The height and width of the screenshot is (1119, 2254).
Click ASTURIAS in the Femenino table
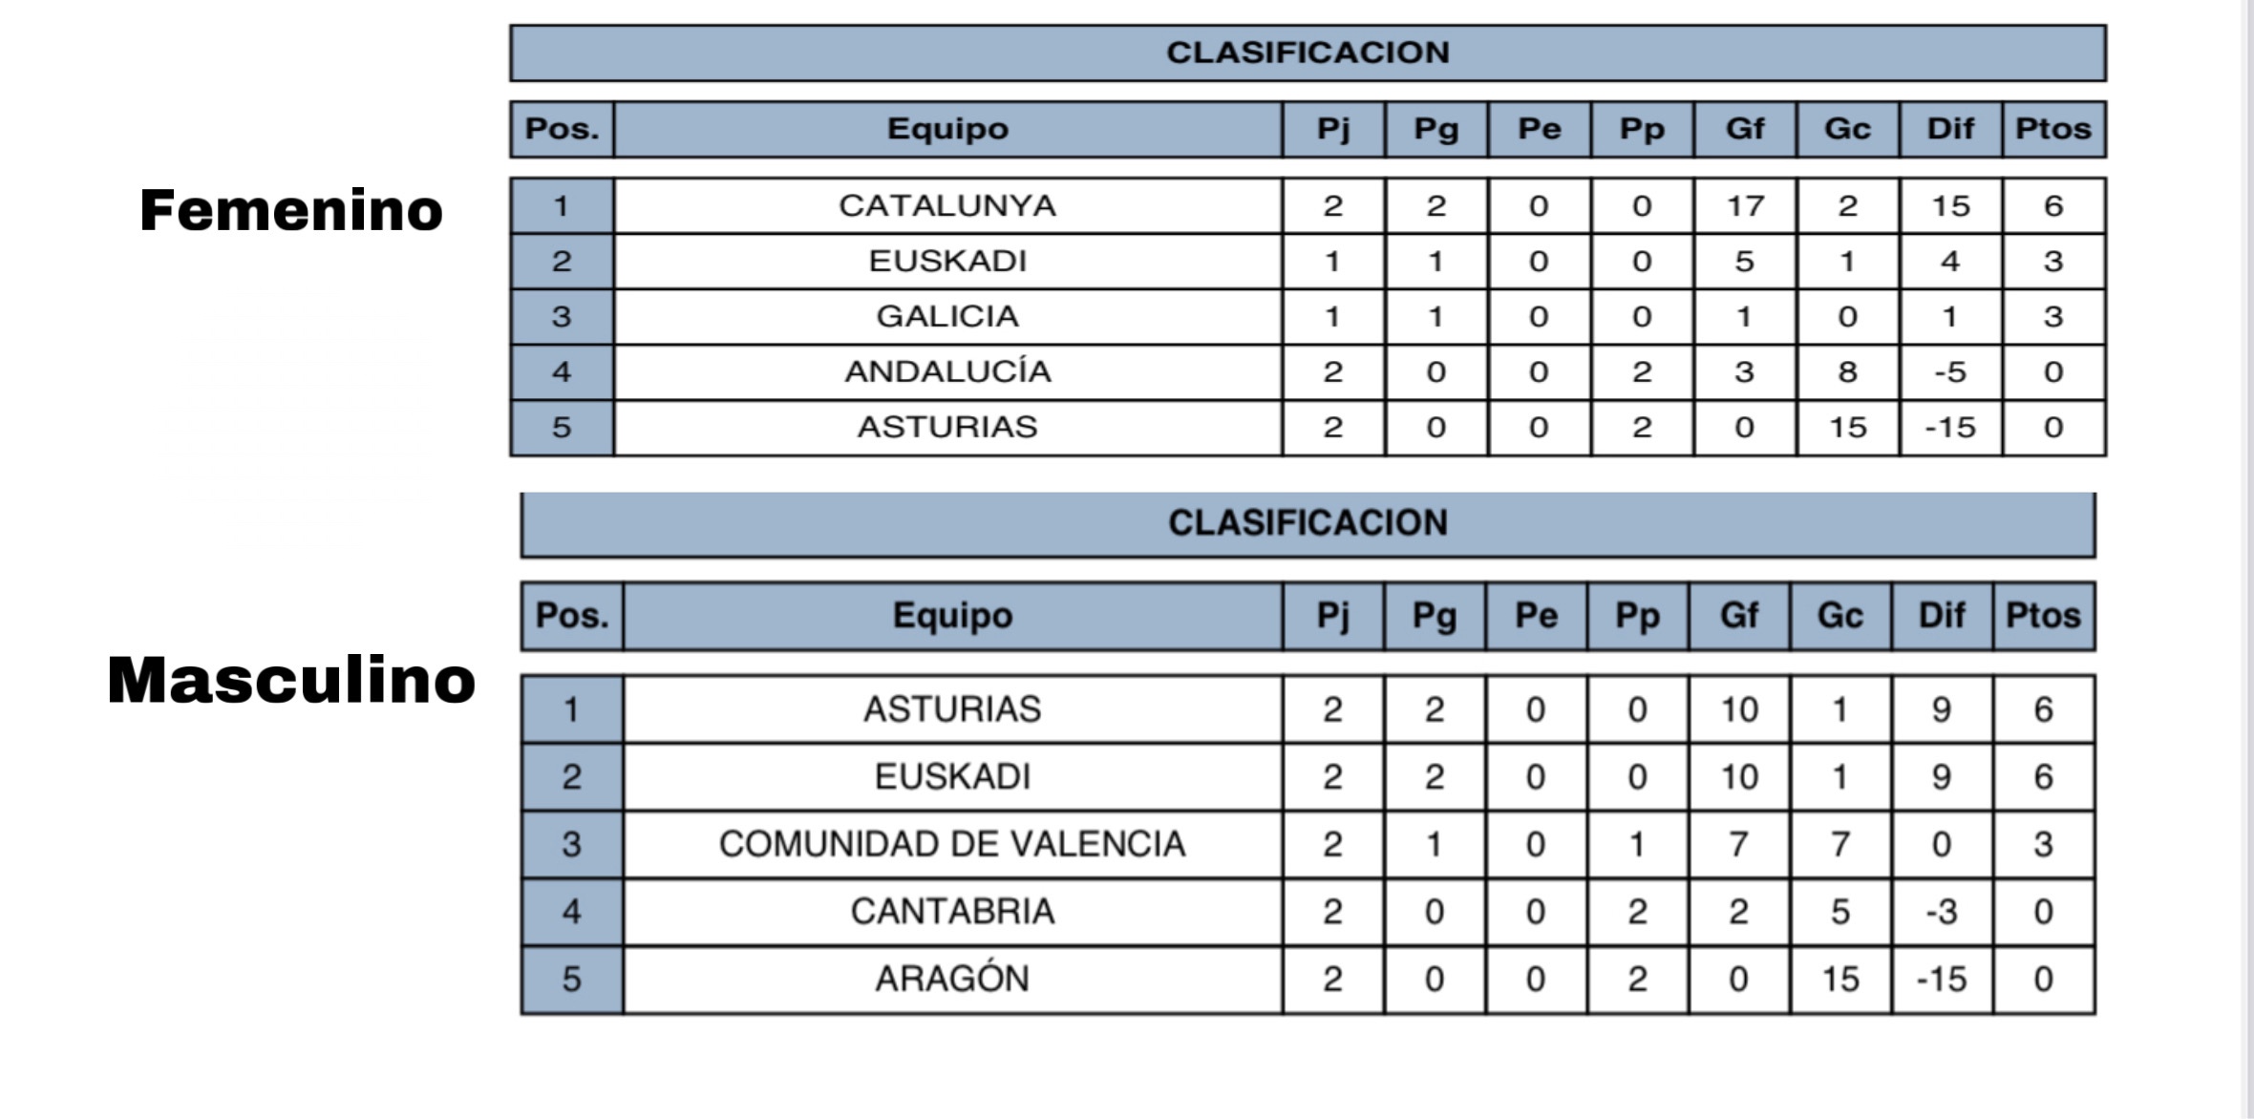coord(947,427)
